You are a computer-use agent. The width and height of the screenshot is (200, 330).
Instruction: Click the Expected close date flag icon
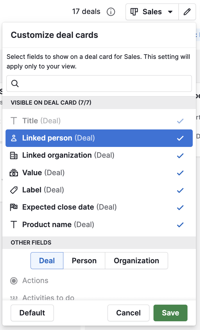[14, 207]
